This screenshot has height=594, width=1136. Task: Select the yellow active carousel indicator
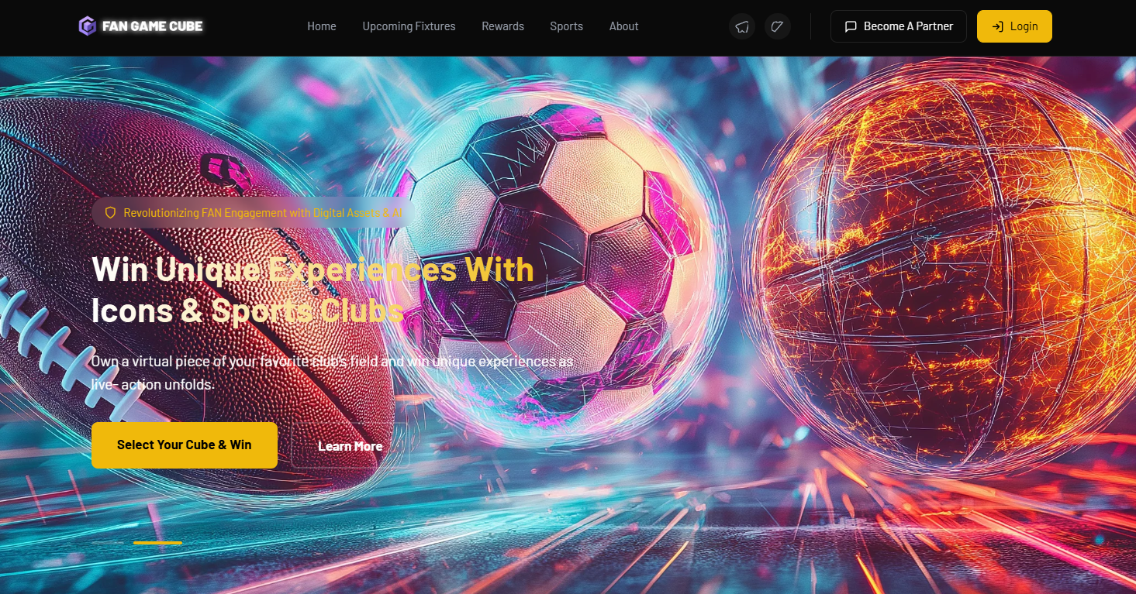point(157,543)
